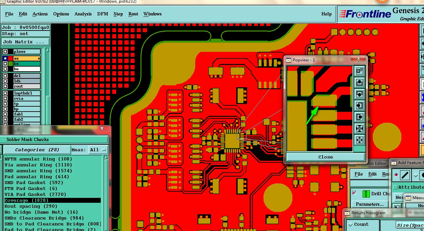Pan the Popview right with right-arrow icon
This screenshot has height=231, width=424.
pos(359,117)
